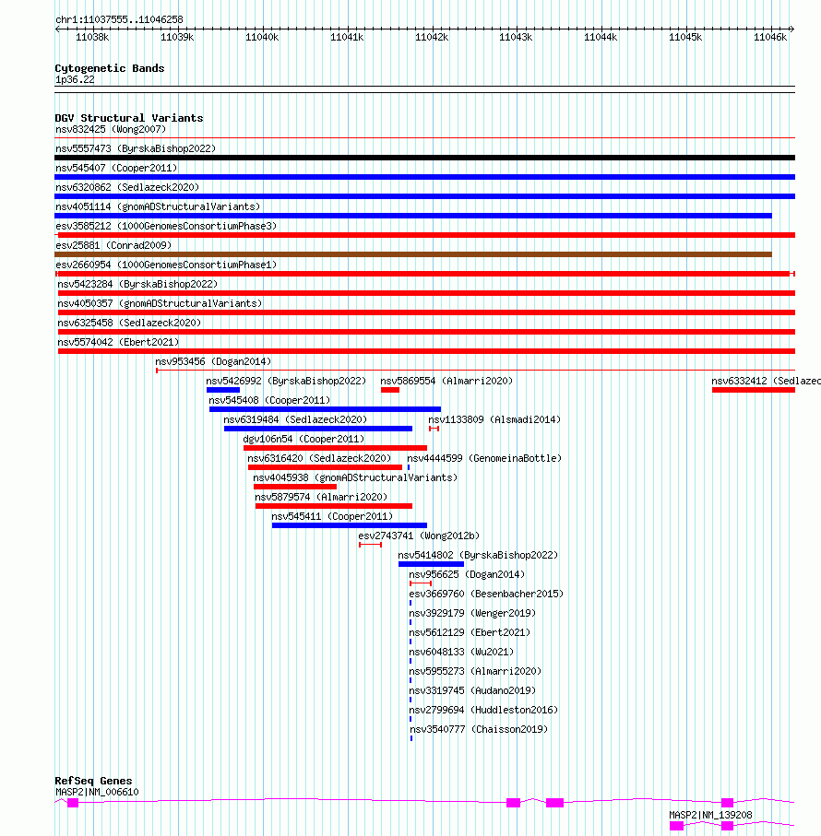Click the DGV Structural Variants track title

(128, 118)
